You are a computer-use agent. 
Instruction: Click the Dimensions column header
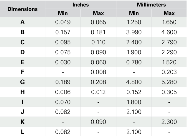pyautogui.click(x=22, y=9)
